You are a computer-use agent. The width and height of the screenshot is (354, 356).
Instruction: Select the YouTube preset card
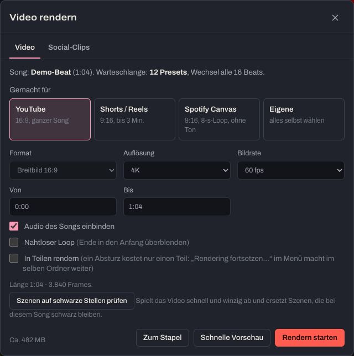50,119
